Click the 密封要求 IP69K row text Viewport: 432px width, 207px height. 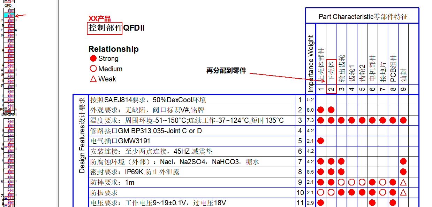135,172
